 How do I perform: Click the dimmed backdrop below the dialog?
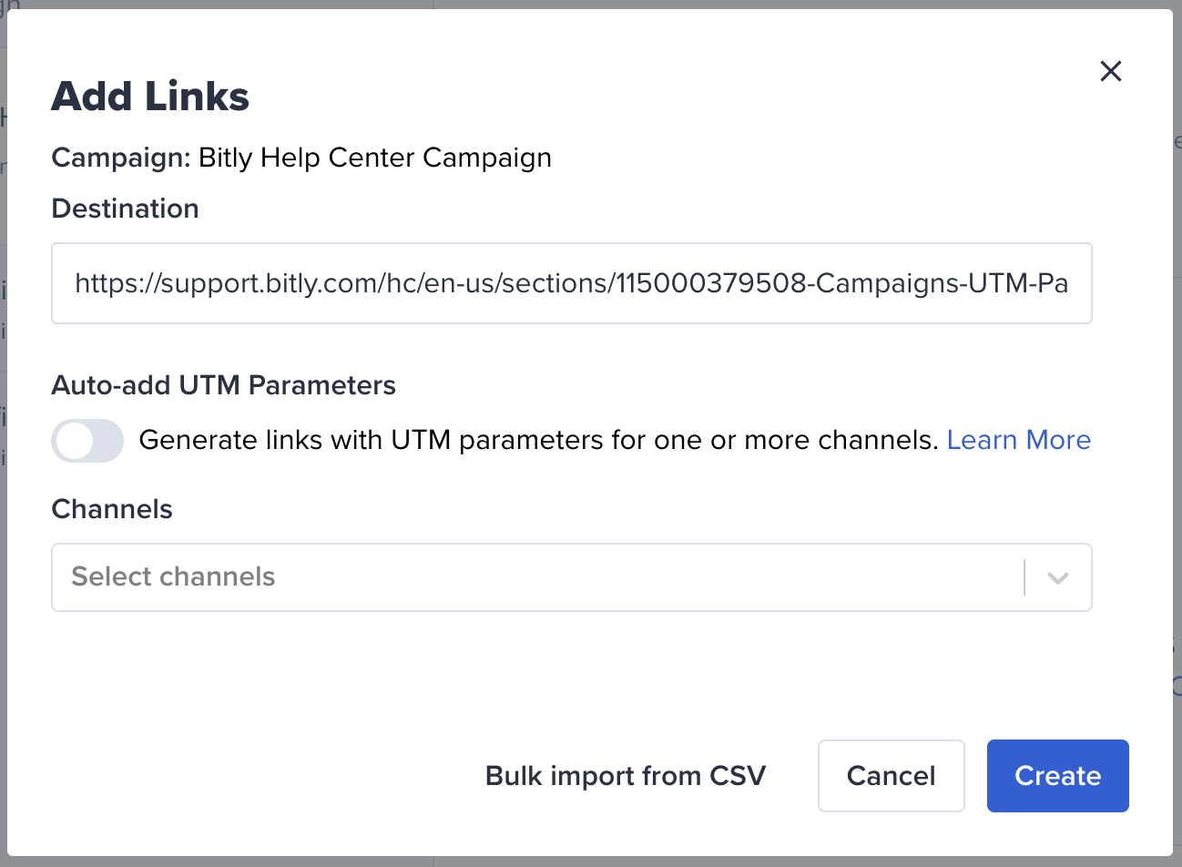590,862
